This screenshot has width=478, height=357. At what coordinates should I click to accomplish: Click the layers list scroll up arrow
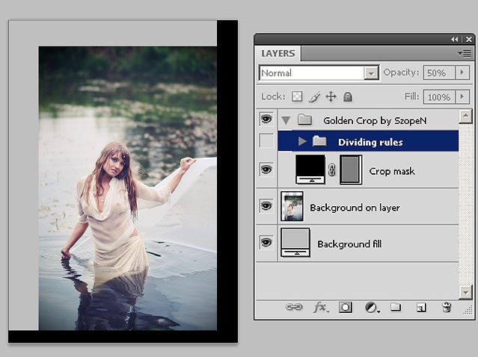(x=465, y=116)
